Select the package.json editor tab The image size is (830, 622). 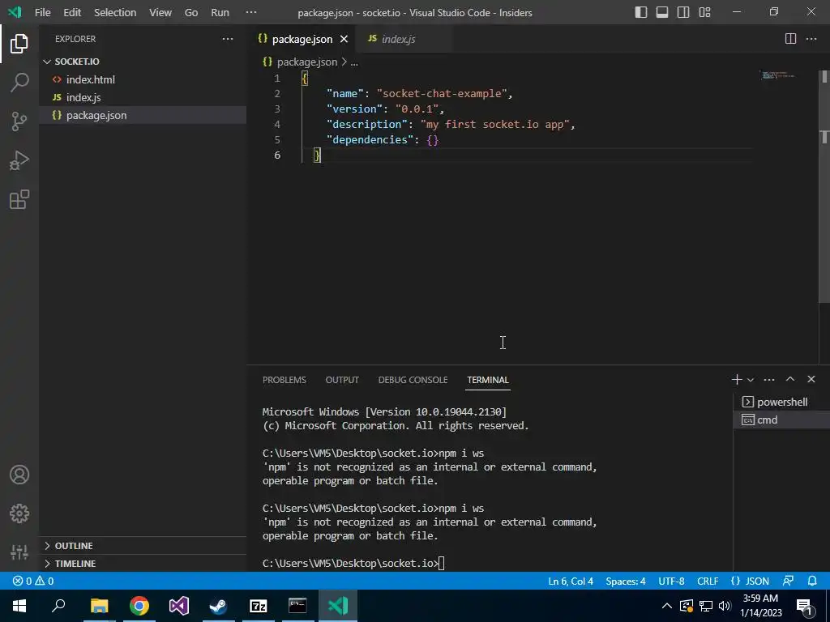[302, 39]
